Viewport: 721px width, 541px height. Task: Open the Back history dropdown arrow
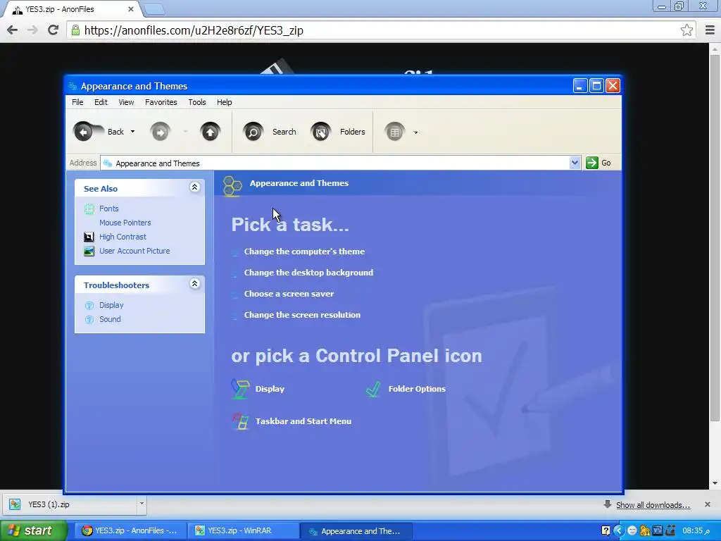coord(133,132)
